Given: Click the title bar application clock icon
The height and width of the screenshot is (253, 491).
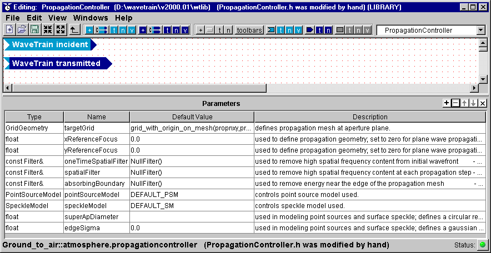Looking at the screenshot, I should [8, 7].
